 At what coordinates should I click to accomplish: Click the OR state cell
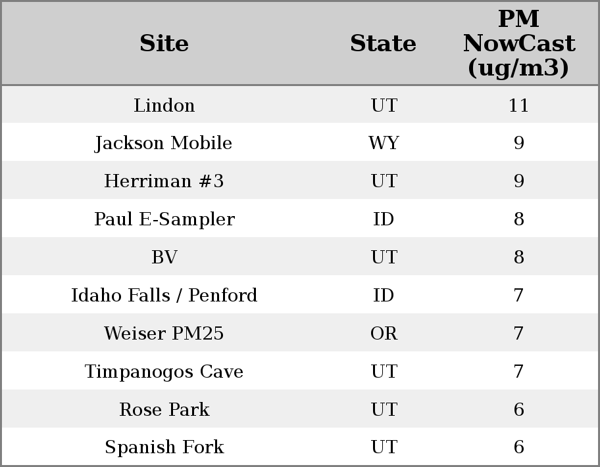384,334
